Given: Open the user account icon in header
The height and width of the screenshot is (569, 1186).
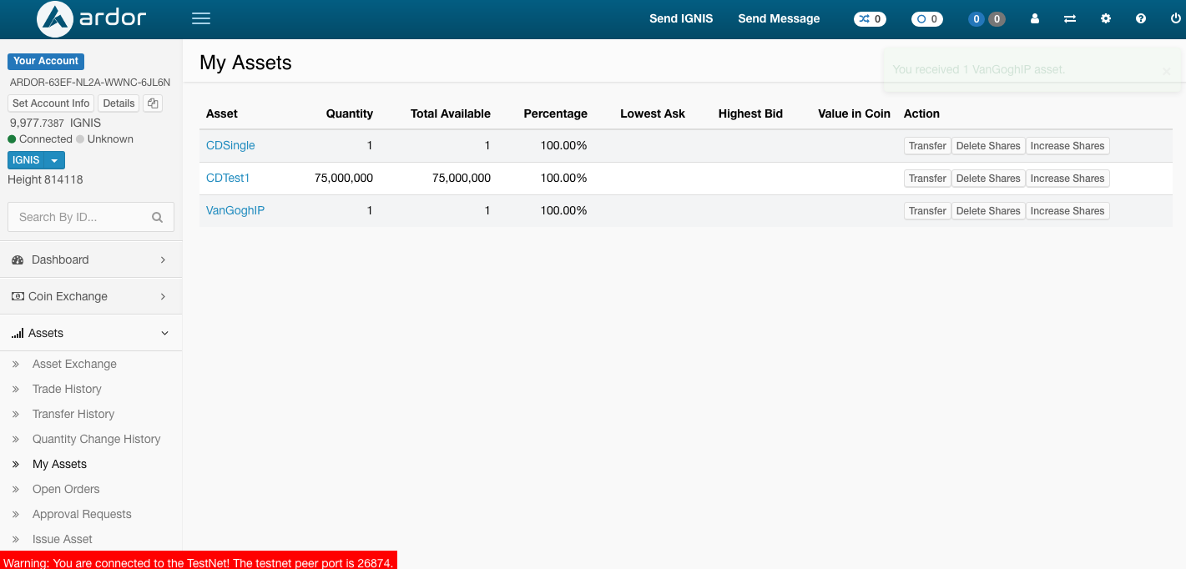Looking at the screenshot, I should [1035, 18].
